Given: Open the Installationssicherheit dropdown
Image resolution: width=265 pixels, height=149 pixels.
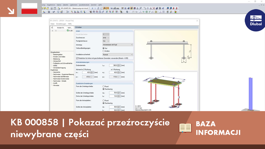Looking at the screenshot, I should point(118,55).
